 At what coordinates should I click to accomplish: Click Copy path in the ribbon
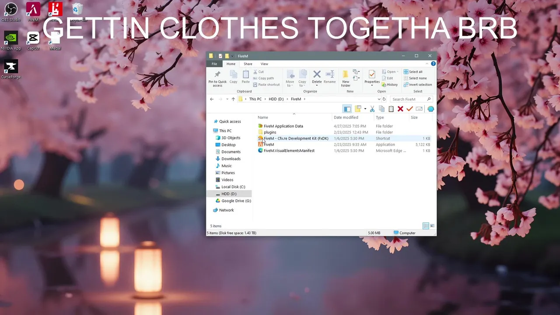pyautogui.click(x=263, y=78)
